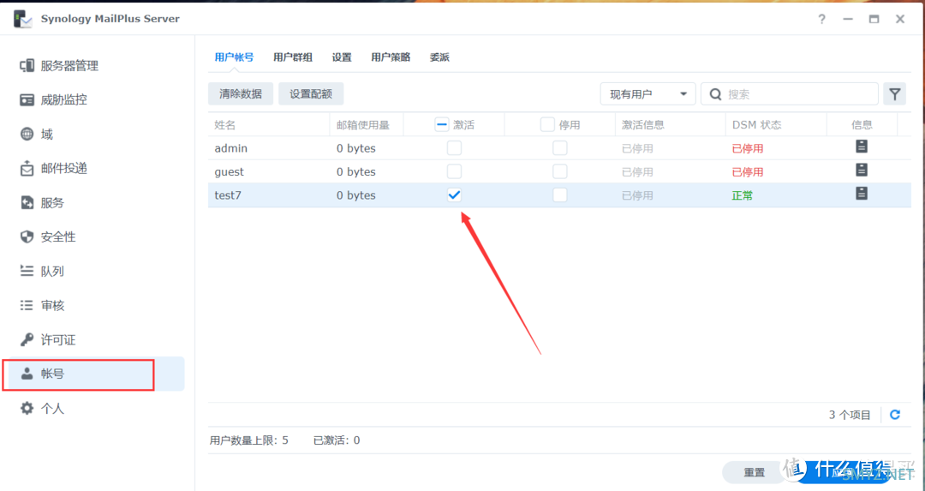Viewport: 925px width, 491px height.
Task: Toggle the 激活 header checkbox
Action: 441,124
